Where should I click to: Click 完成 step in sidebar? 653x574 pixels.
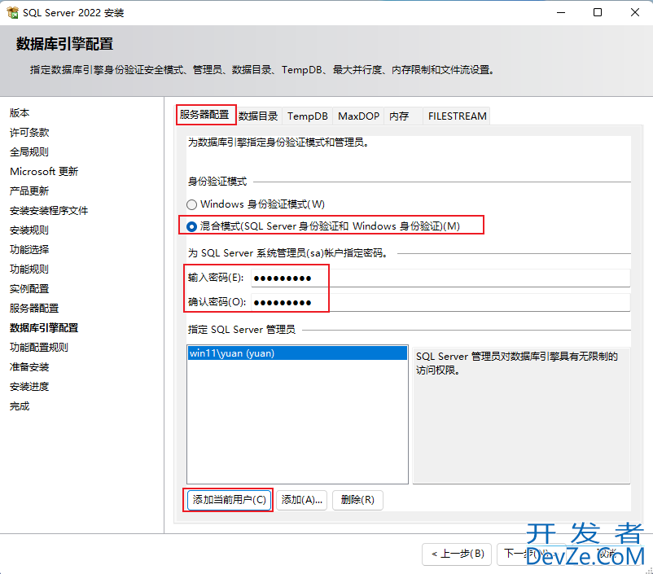click(x=20, y=406)
